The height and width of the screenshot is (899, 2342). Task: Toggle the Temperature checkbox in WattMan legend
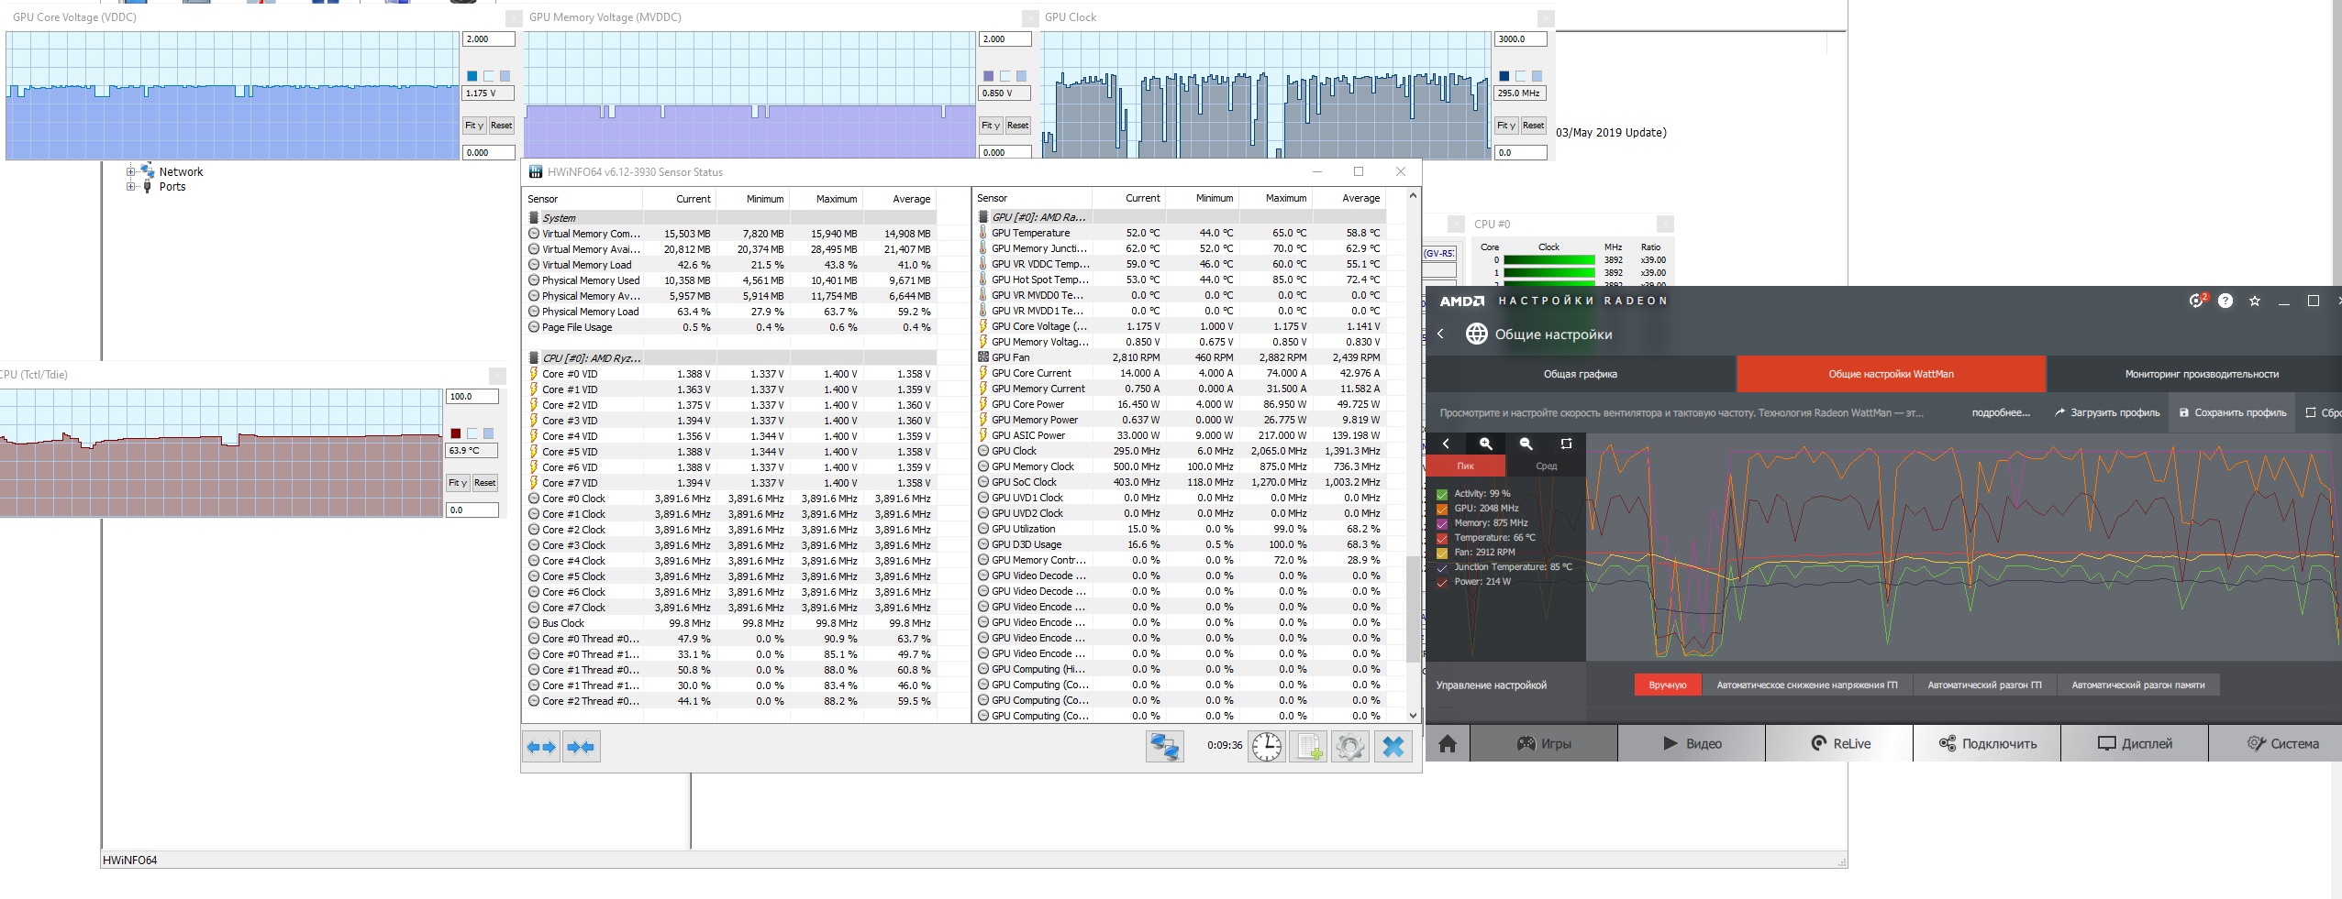1442,538
